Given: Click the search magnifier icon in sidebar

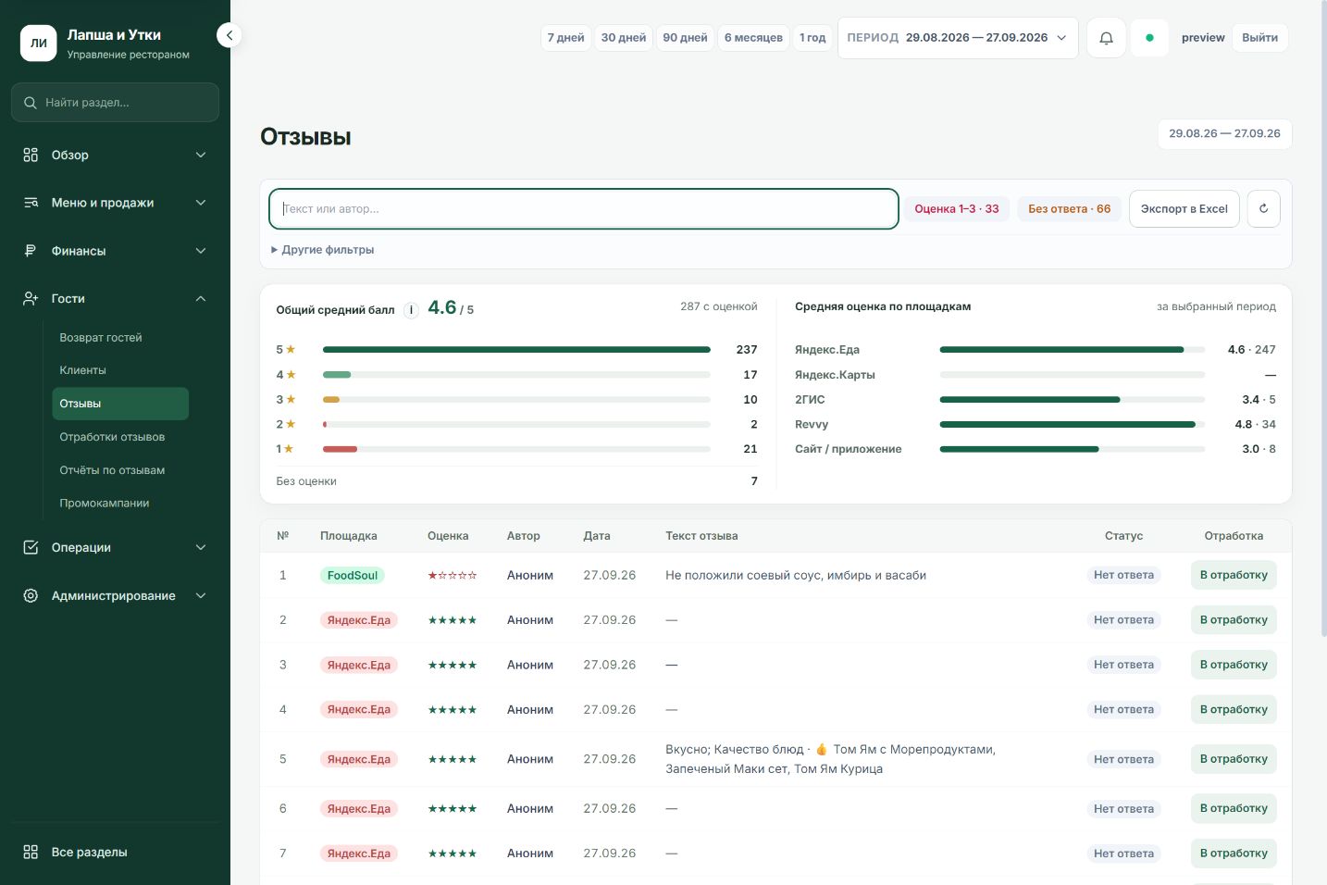Looking at the screenshot, I should 31,103.
